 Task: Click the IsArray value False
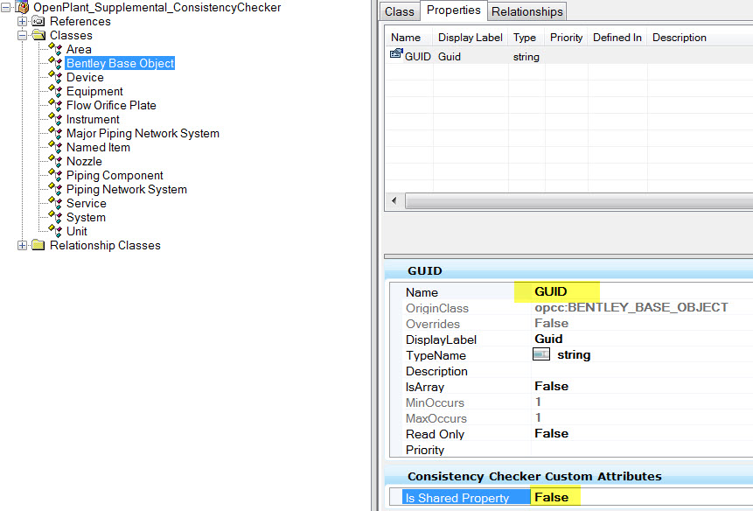[x=551, y=386]
